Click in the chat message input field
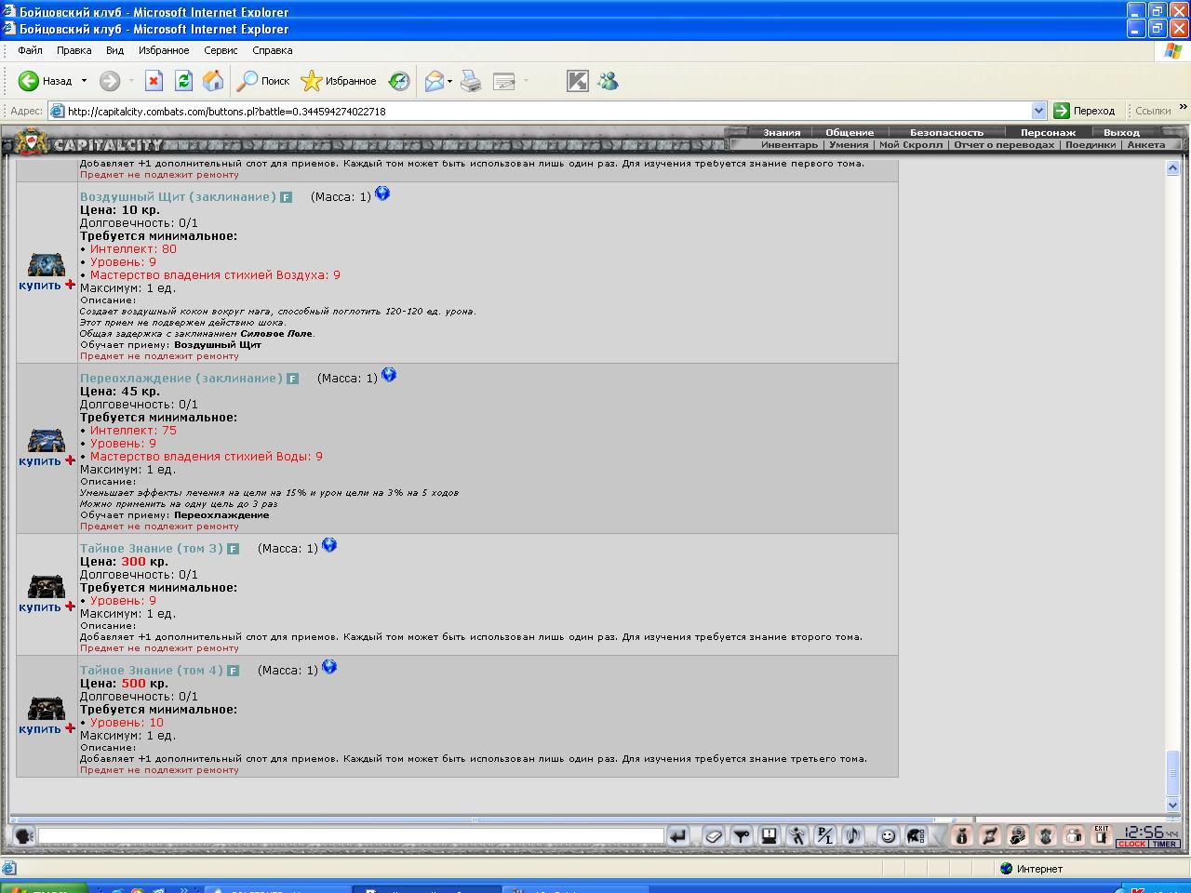Screen dimensions: 1191x893 point(351,836)
